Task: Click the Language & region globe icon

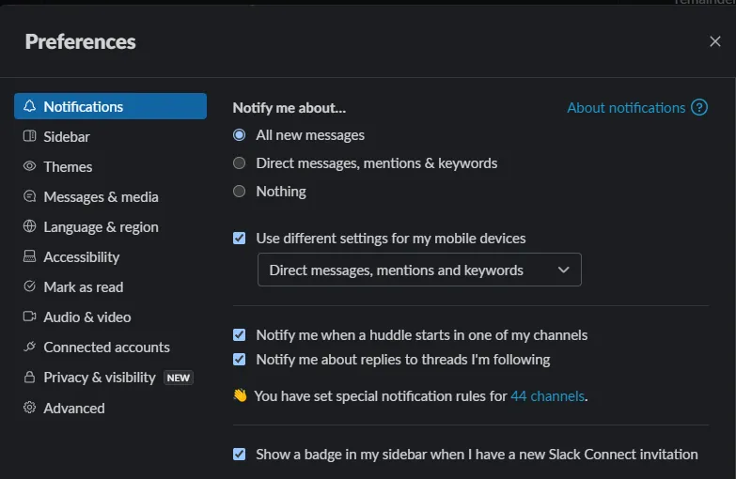Action: point(30,227)
